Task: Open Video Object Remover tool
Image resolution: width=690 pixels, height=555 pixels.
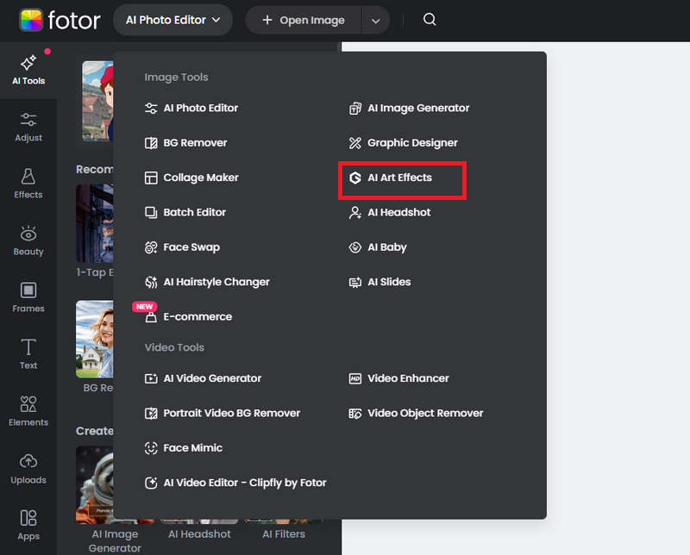Action: pos(416,414)
